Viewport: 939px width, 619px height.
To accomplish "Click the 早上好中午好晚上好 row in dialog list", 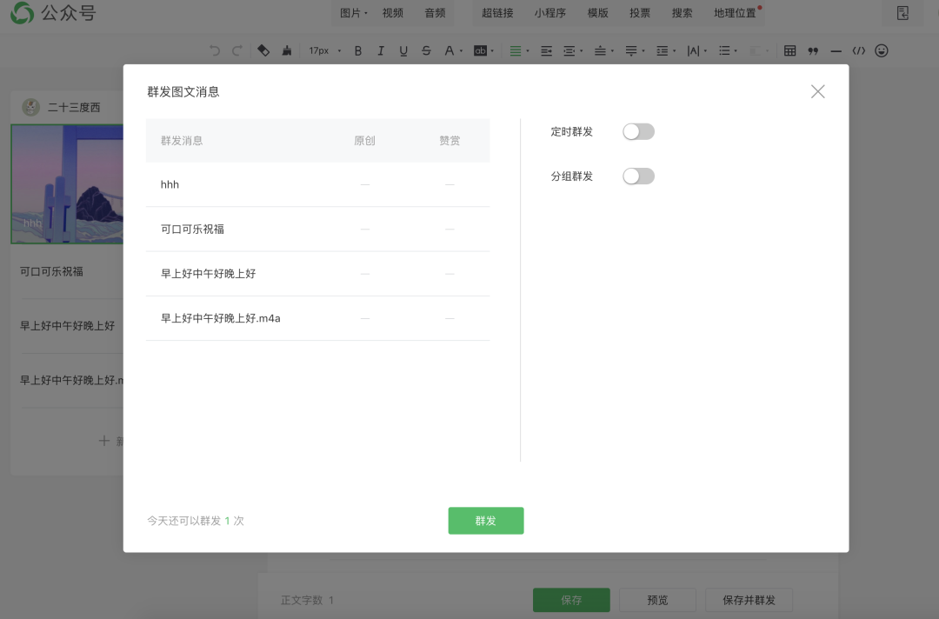I will [317, 274].
